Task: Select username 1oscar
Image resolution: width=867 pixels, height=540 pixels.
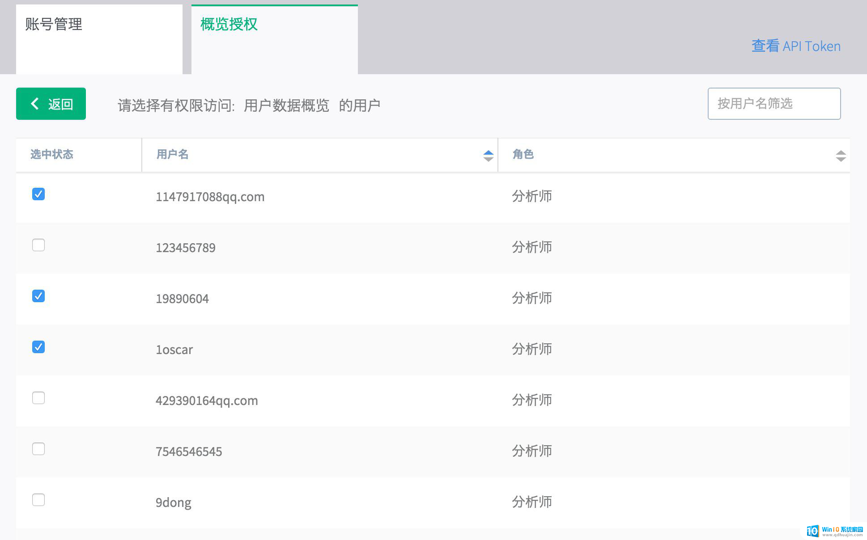Action: 174,350
